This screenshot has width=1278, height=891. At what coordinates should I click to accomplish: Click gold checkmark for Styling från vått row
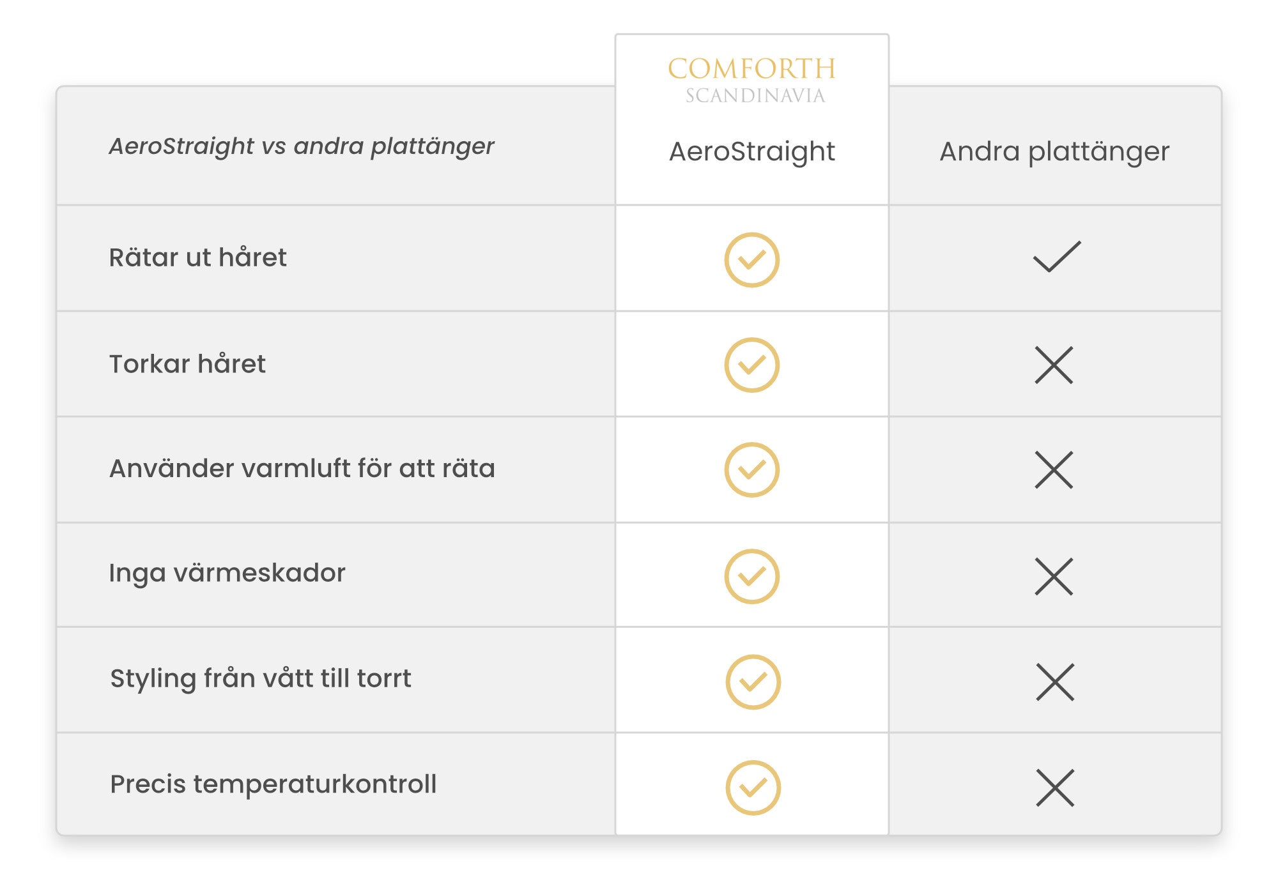coord(753,682)
